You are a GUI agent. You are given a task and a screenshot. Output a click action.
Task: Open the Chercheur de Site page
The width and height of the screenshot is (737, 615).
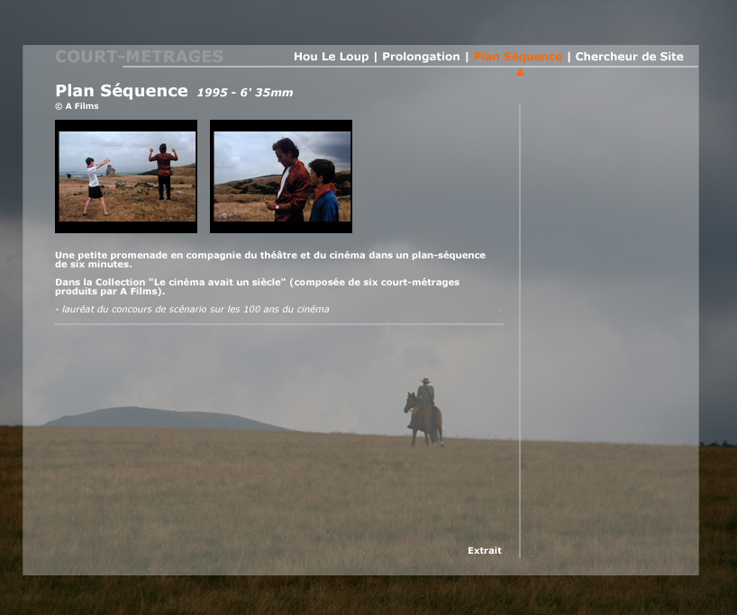click(630, 57)
